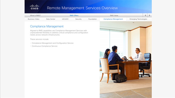175x98 pixels.
Task: Select the RMS Offers section
Action: pyautogui.click(x=74, y=16)
